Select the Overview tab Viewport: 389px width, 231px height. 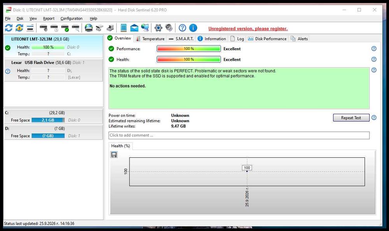(x=119, y=38)
